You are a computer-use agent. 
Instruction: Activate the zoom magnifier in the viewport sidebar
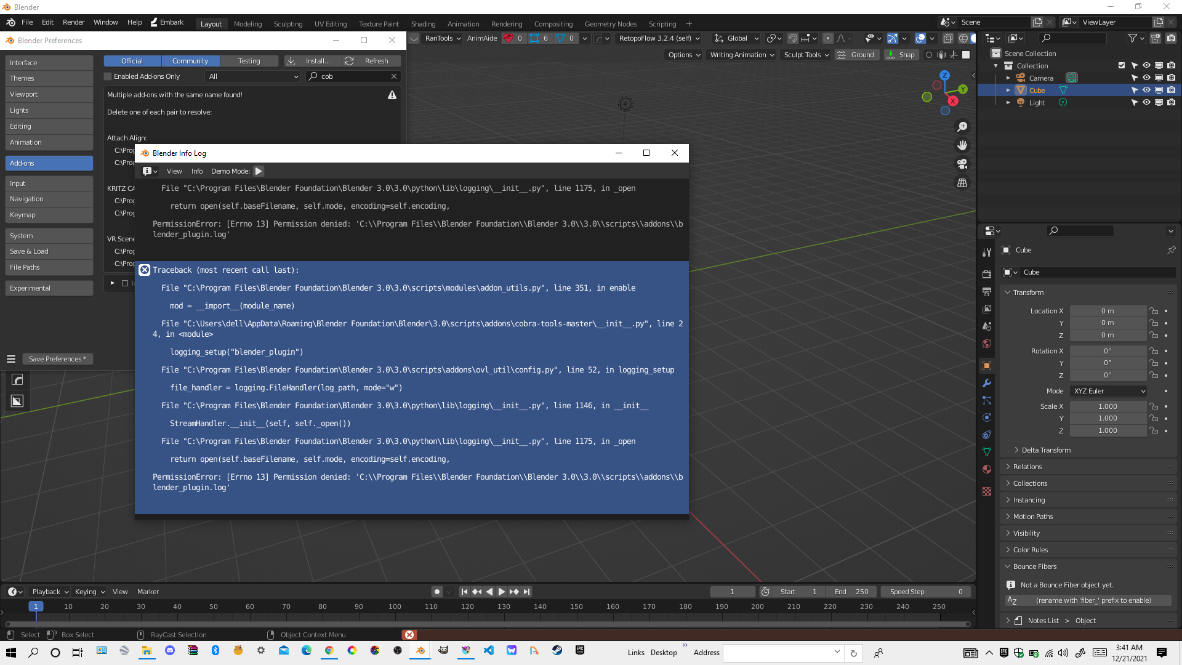pyautogui.click(x=962, y=127)
